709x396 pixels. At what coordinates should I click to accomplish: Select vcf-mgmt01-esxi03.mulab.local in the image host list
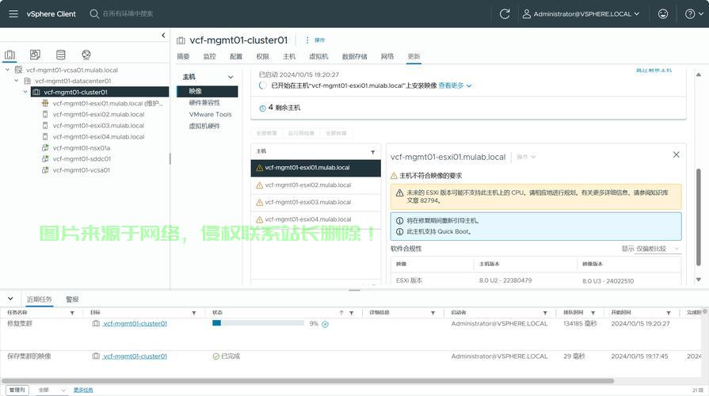click(315, 202)
